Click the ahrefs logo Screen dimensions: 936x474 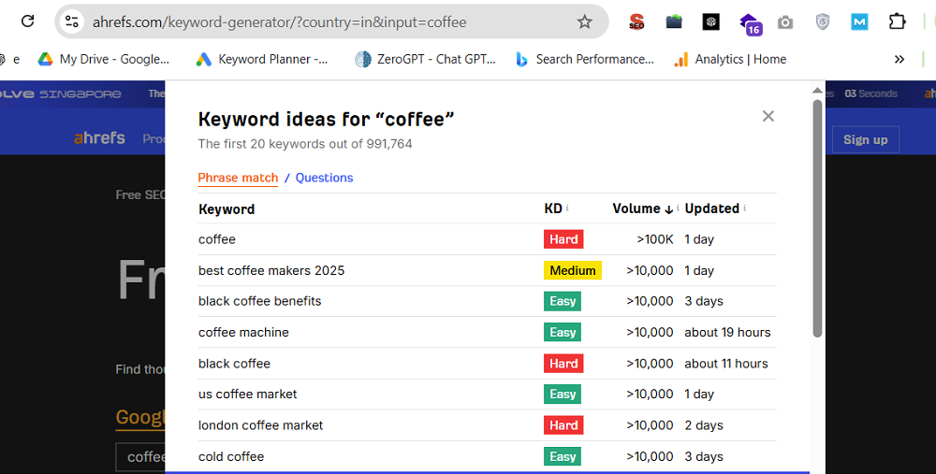pyautogui.click(x=99, y=138)
